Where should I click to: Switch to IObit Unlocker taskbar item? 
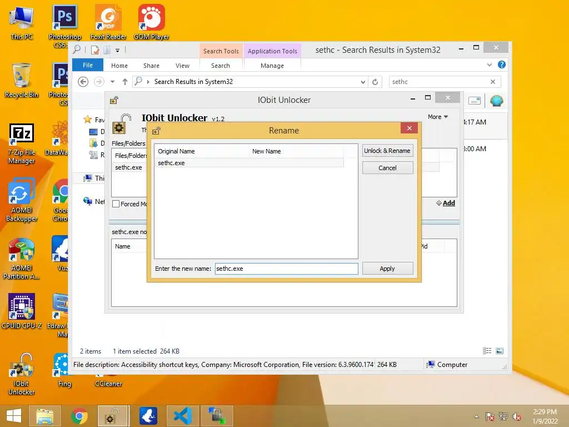(x=113, y=416)
